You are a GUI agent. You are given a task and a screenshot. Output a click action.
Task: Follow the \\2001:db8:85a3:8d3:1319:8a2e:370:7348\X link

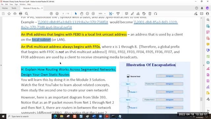(x=73, y=22)
